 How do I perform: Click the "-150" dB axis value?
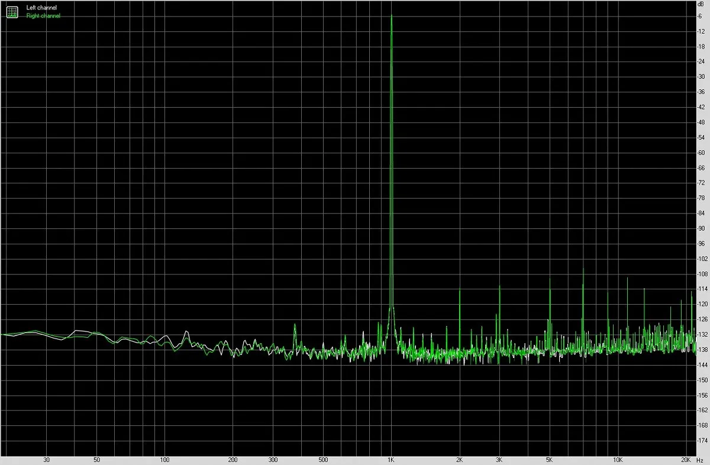tap(703, 380)
